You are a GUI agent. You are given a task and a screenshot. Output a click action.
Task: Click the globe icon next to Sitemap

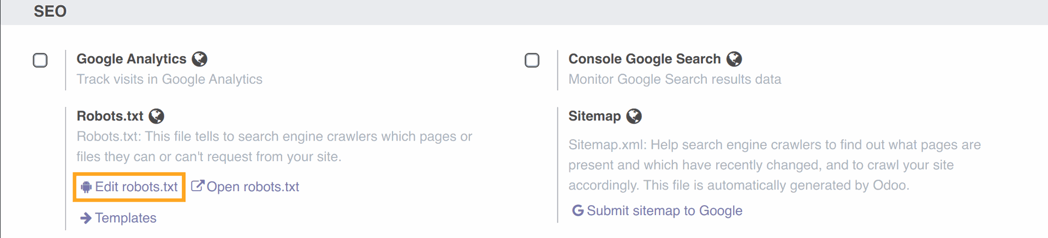[x=634, y=116]
